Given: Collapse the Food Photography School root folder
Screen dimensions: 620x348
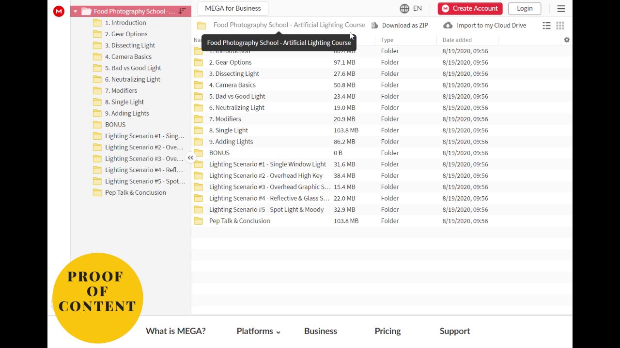Looking at the screenshot, I should coord(75,11).
